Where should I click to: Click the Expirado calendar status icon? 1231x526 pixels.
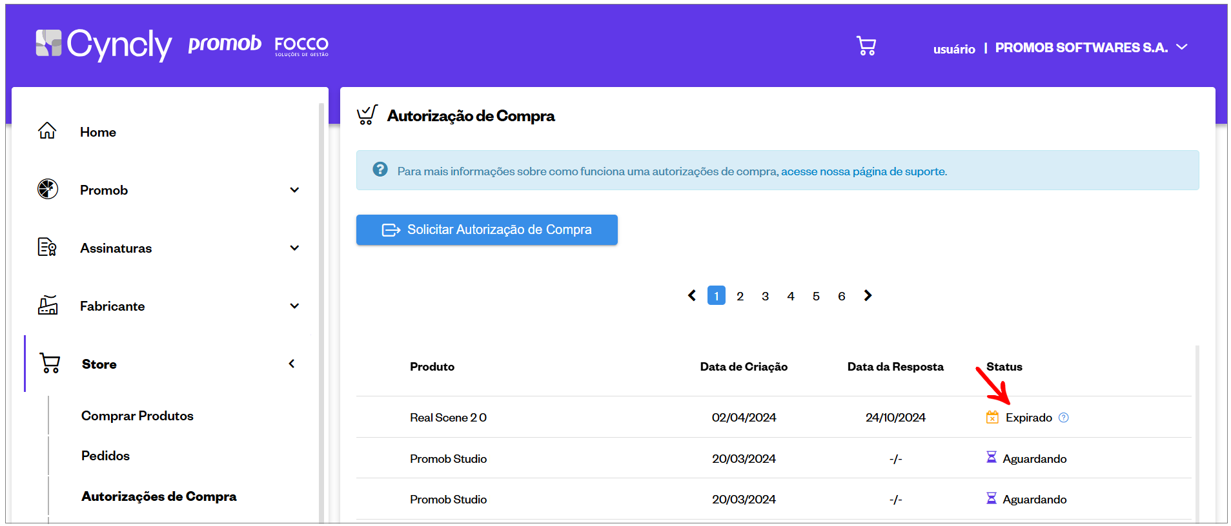[992, 417]
